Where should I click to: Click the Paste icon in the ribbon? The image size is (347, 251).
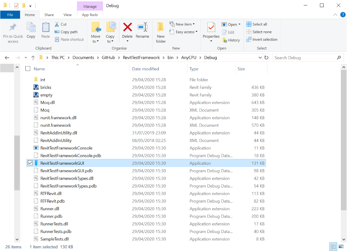coord(46,28)
